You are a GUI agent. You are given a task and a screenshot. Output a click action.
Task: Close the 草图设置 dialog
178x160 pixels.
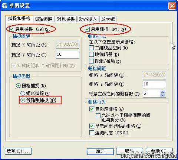click(172, 6)
